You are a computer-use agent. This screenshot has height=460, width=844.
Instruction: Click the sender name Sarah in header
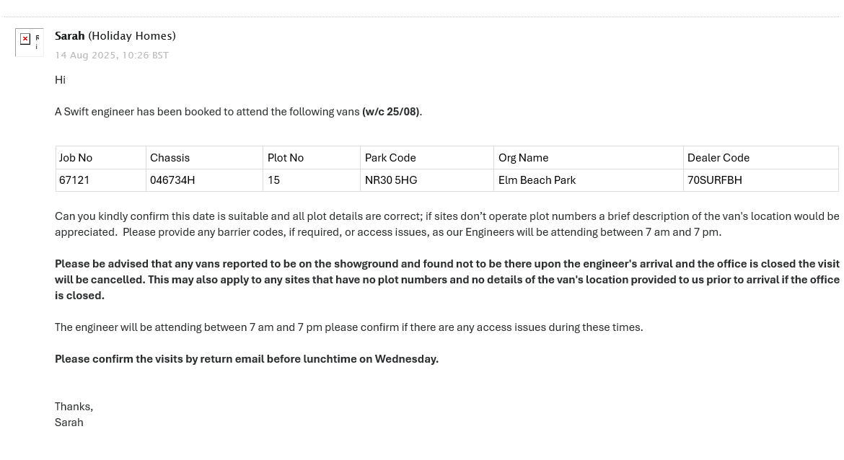click(70, 36)
